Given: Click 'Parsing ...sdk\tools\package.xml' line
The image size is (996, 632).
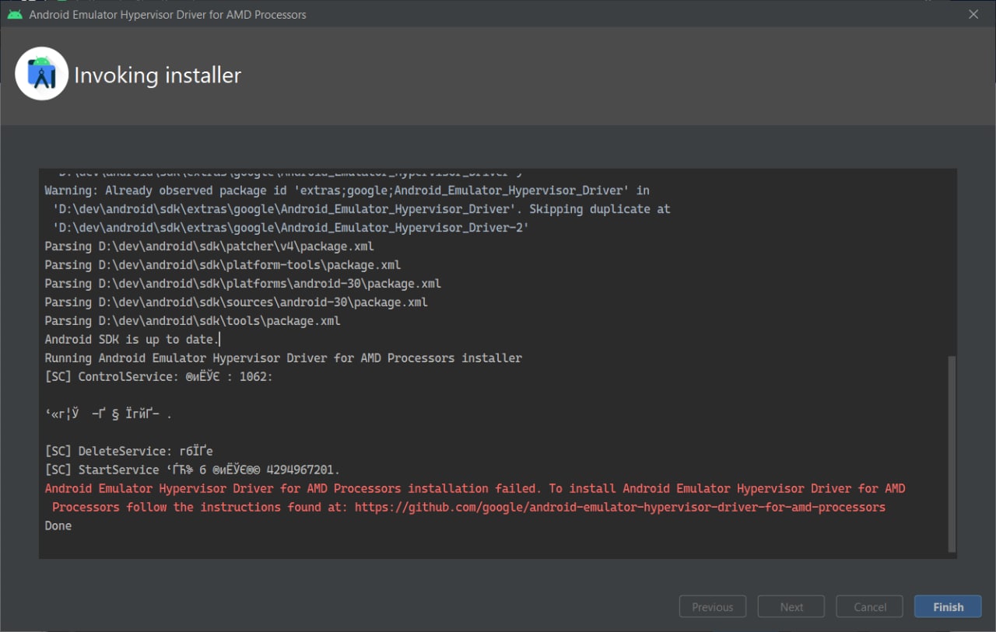Looking at the screenshot, I should [192, 320].
